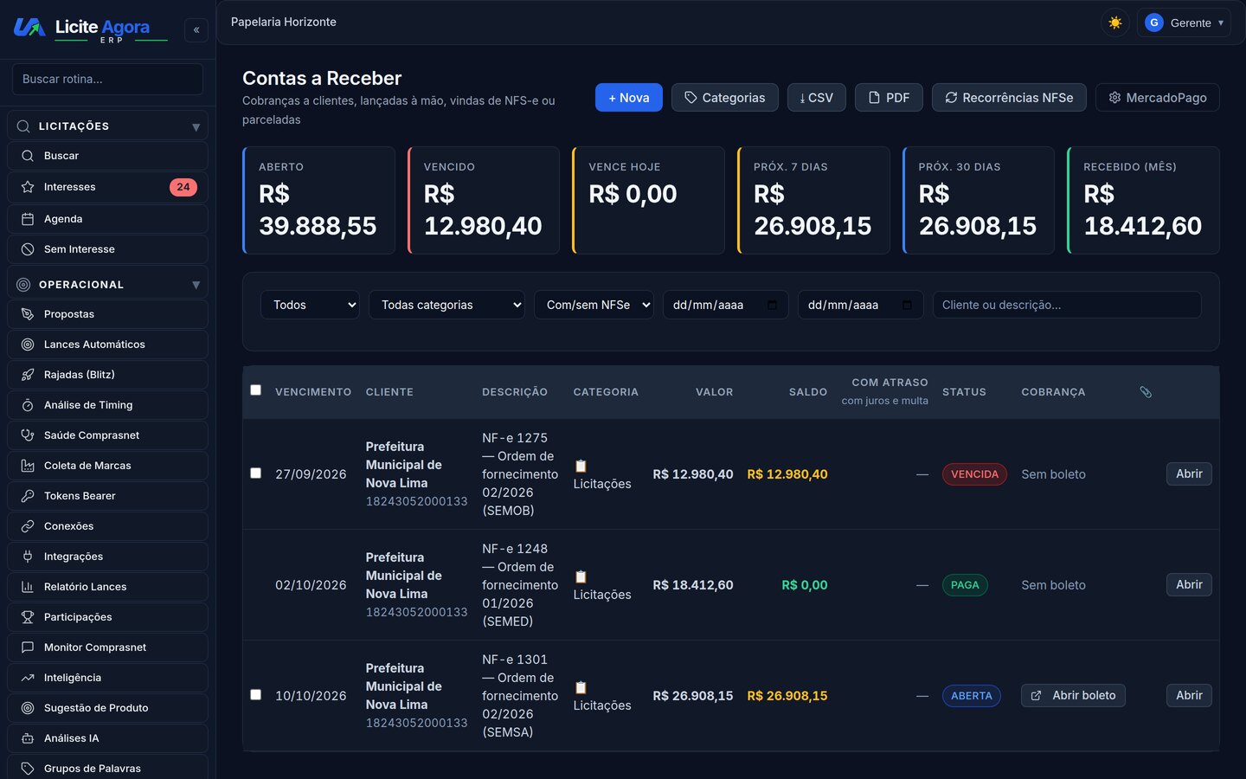Click the trophy icon for Participações
This screenshot has width=1246, height=779.
click(x=28, y=617)
